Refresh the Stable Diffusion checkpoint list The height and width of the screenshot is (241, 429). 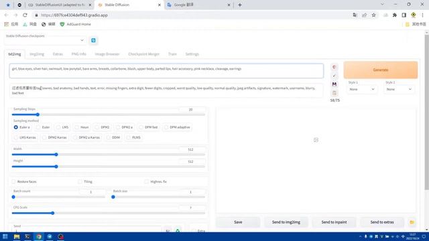pos(93,40)
